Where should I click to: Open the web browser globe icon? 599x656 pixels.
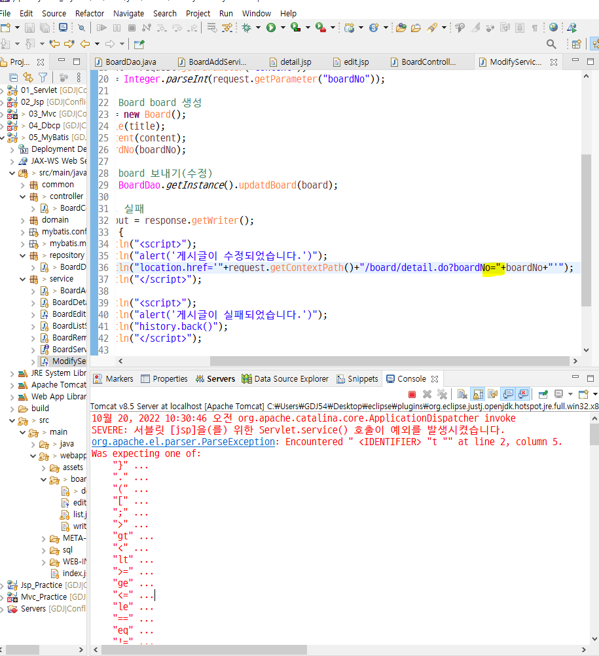(x=553, y=27)
